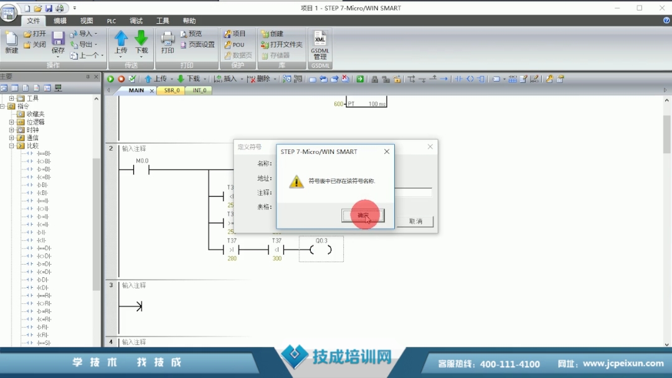672x378 pixels.
Task: Compile the program with the checkmark icon
Action: click(x=133, y=79)
